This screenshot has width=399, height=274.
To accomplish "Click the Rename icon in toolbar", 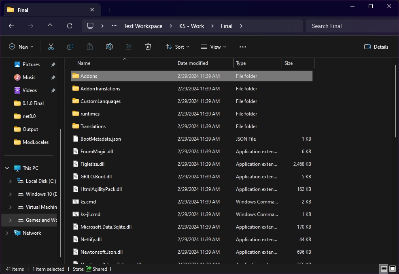I will point(109,47).
